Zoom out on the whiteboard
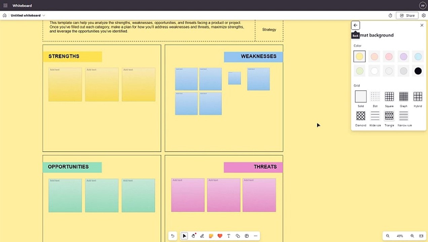 pos(388,236)
